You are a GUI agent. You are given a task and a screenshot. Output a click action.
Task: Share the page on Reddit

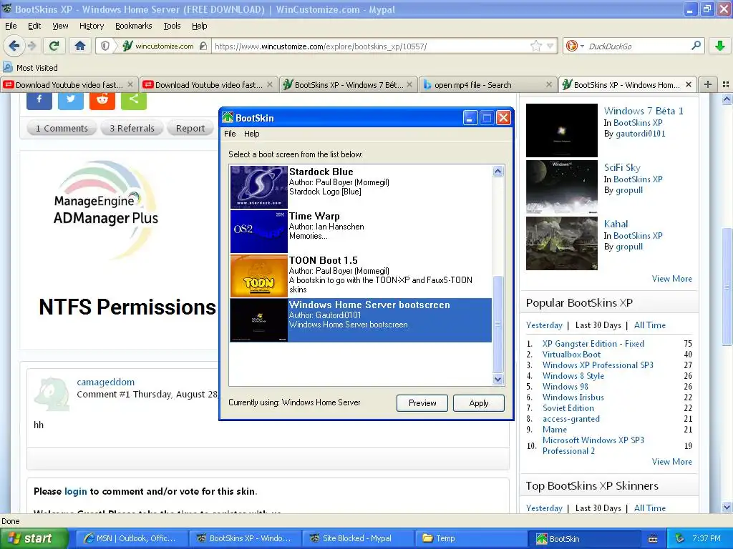(102, 100)
